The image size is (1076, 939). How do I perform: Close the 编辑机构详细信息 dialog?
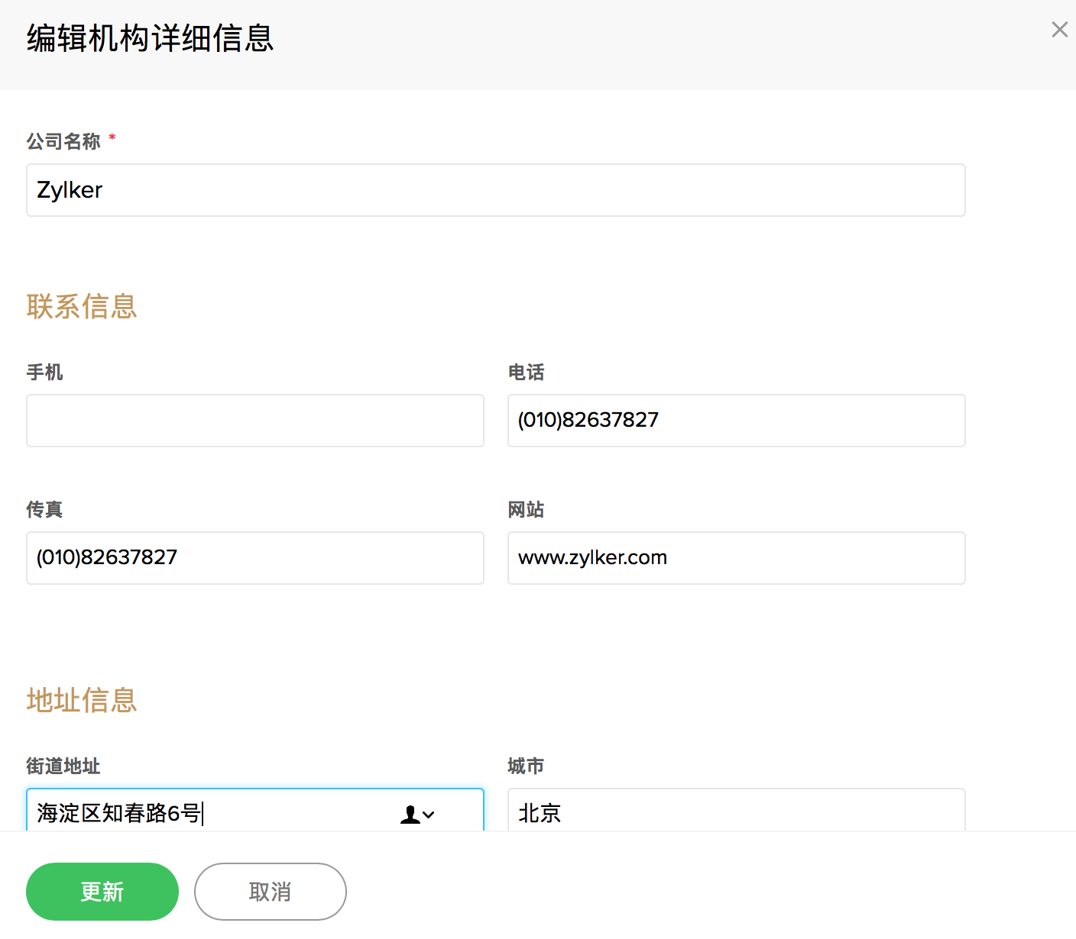(x=1059, y=30)
